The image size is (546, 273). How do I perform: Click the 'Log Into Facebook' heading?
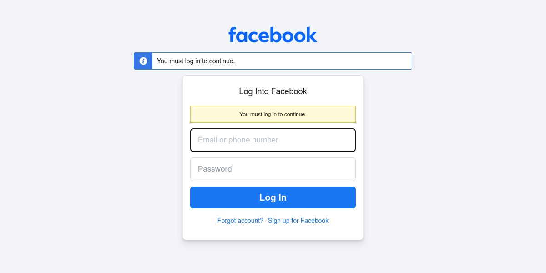(x=273, y=91)
